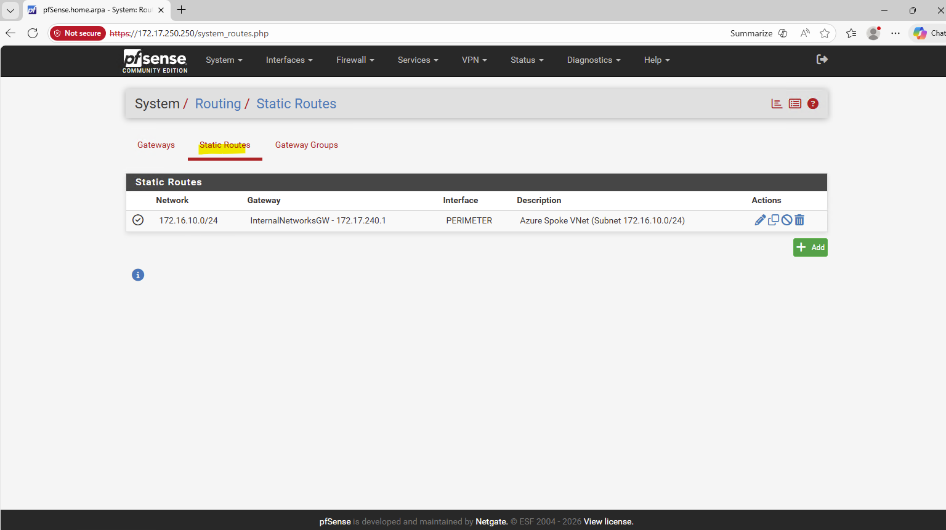This screenshot has width=946, height=530.
Task: Click the pfSense Community Edition logo
Action: (155, 61)
